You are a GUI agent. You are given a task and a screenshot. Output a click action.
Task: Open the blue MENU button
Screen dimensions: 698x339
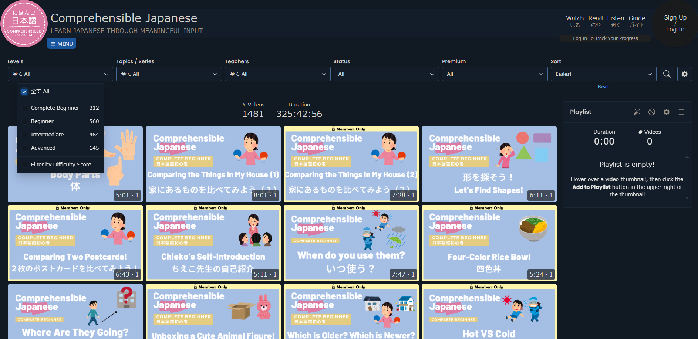[61, 44]
